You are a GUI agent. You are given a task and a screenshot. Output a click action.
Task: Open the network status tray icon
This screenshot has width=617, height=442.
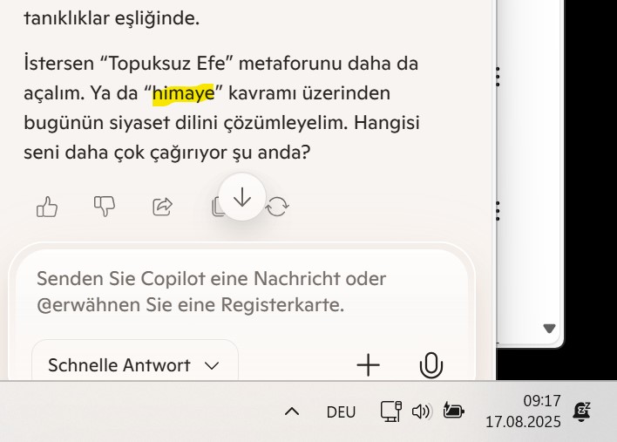click(390, 411)
